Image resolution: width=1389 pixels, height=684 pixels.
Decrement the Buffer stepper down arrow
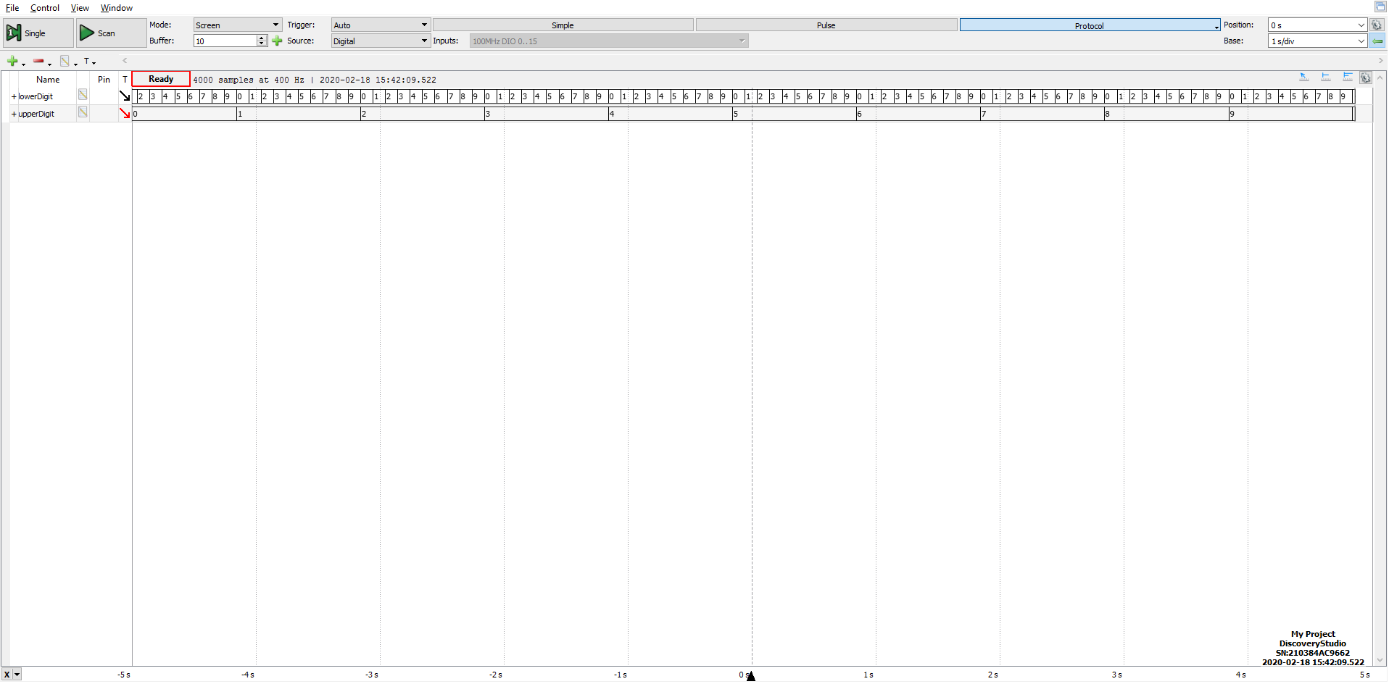pyautogui.click(x=262, y=44)
